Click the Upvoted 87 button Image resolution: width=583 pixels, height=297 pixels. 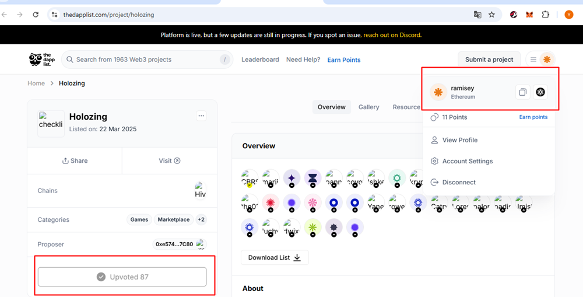coord(122,277)
